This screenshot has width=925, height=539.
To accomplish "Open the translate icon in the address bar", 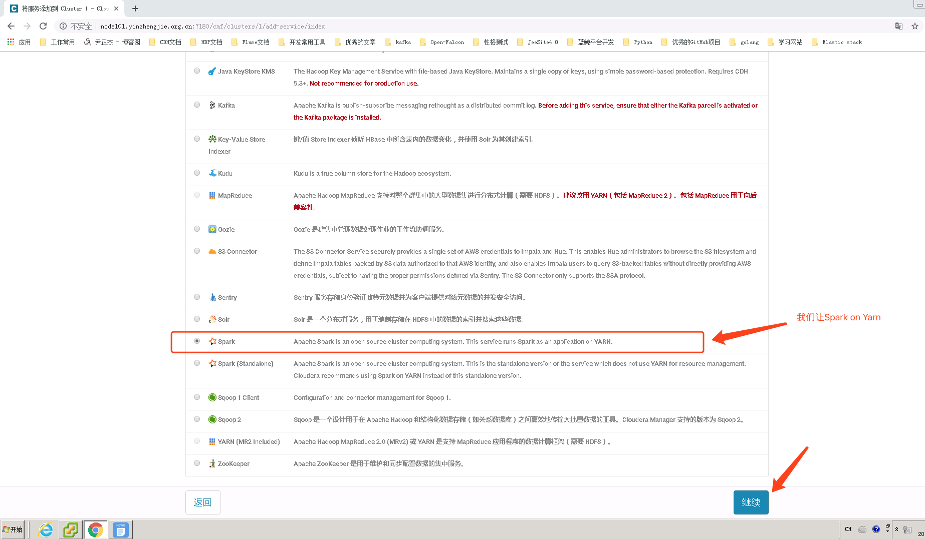I will pos(898,26).
